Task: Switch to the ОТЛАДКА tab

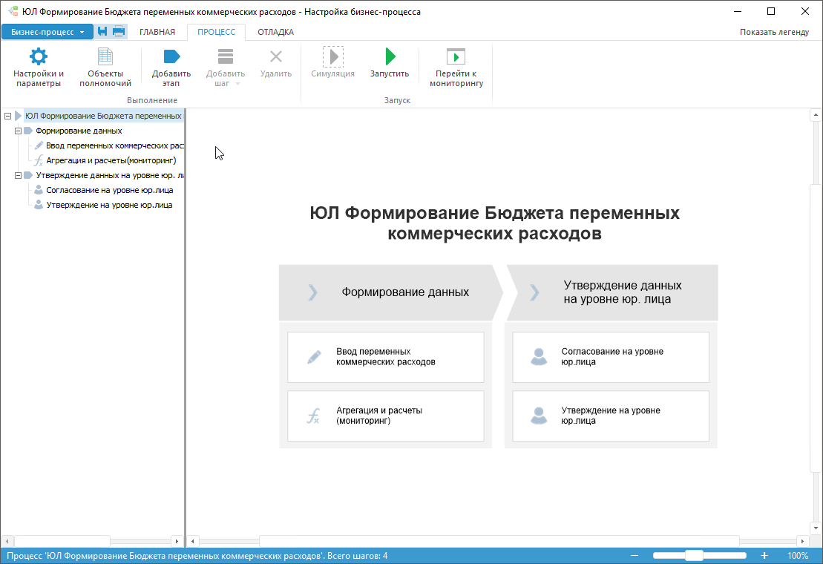Action: pyautogui.click(x=275, y=32)
